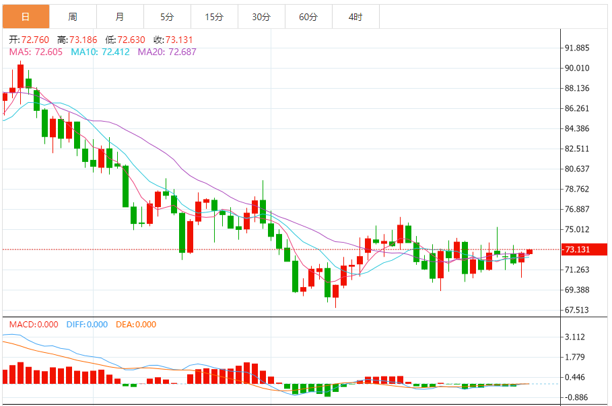Screen dimensions: 612x406
Task: Switch to the 周 weekly tab
Action: pos(73,17)
